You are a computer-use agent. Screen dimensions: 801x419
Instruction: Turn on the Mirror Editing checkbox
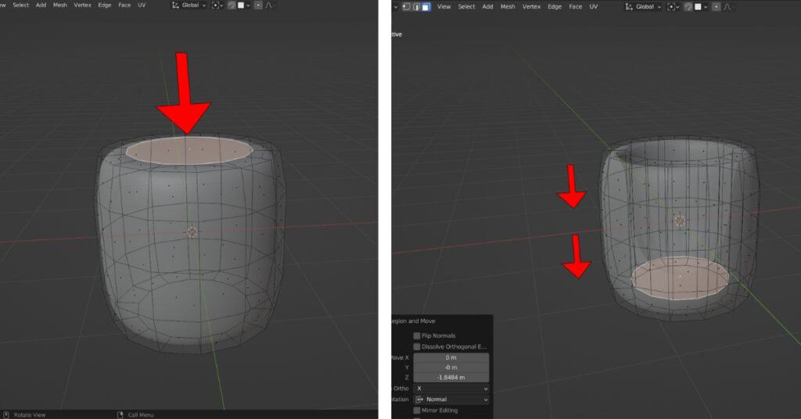tap(417, 410)
